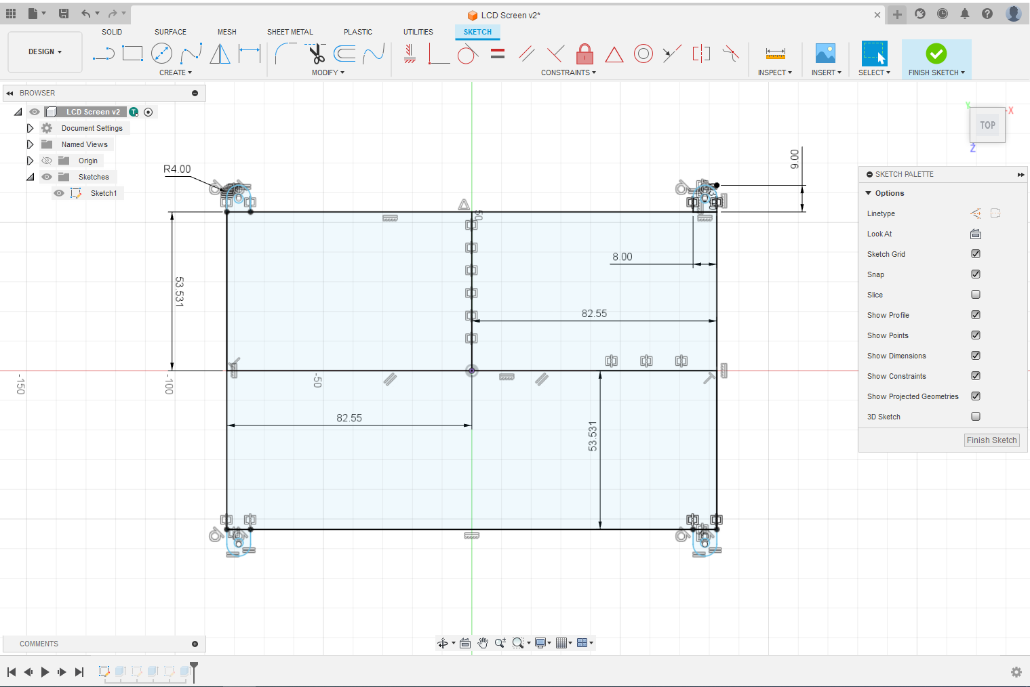Click the Fix/Unfix lock constraint
The width and height of the screenshot is (1030, 687).
pos(585,54)
